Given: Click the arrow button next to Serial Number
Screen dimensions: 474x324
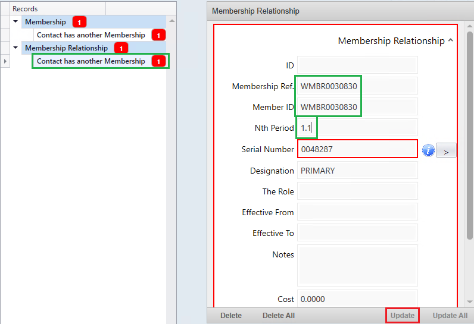Looking at the screenshot, I should (445, 150).
